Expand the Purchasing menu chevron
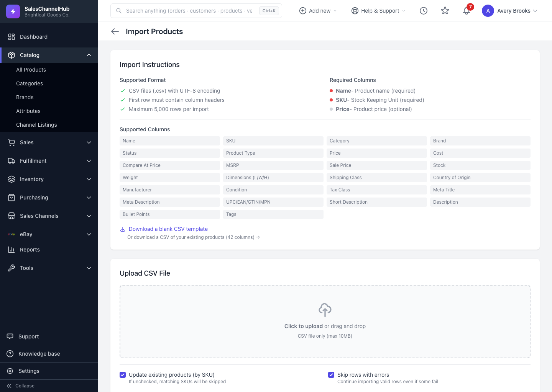552x392 pixels. (x=89, y=198)
